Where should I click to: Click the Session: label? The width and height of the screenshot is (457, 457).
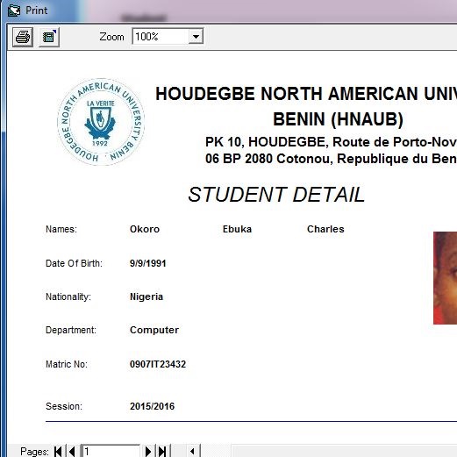coord(64,406)
